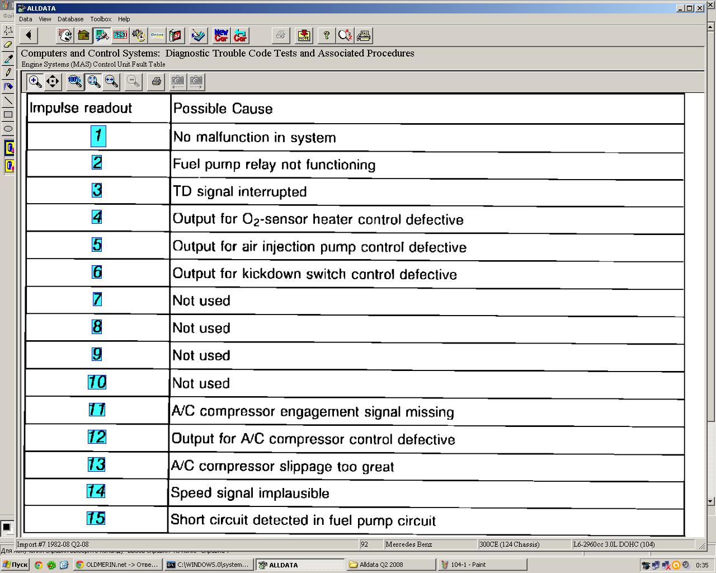Click the previous image camera icon

click(178, 82)
